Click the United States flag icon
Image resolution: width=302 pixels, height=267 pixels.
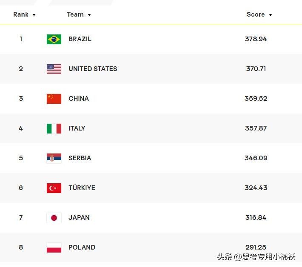54,69
